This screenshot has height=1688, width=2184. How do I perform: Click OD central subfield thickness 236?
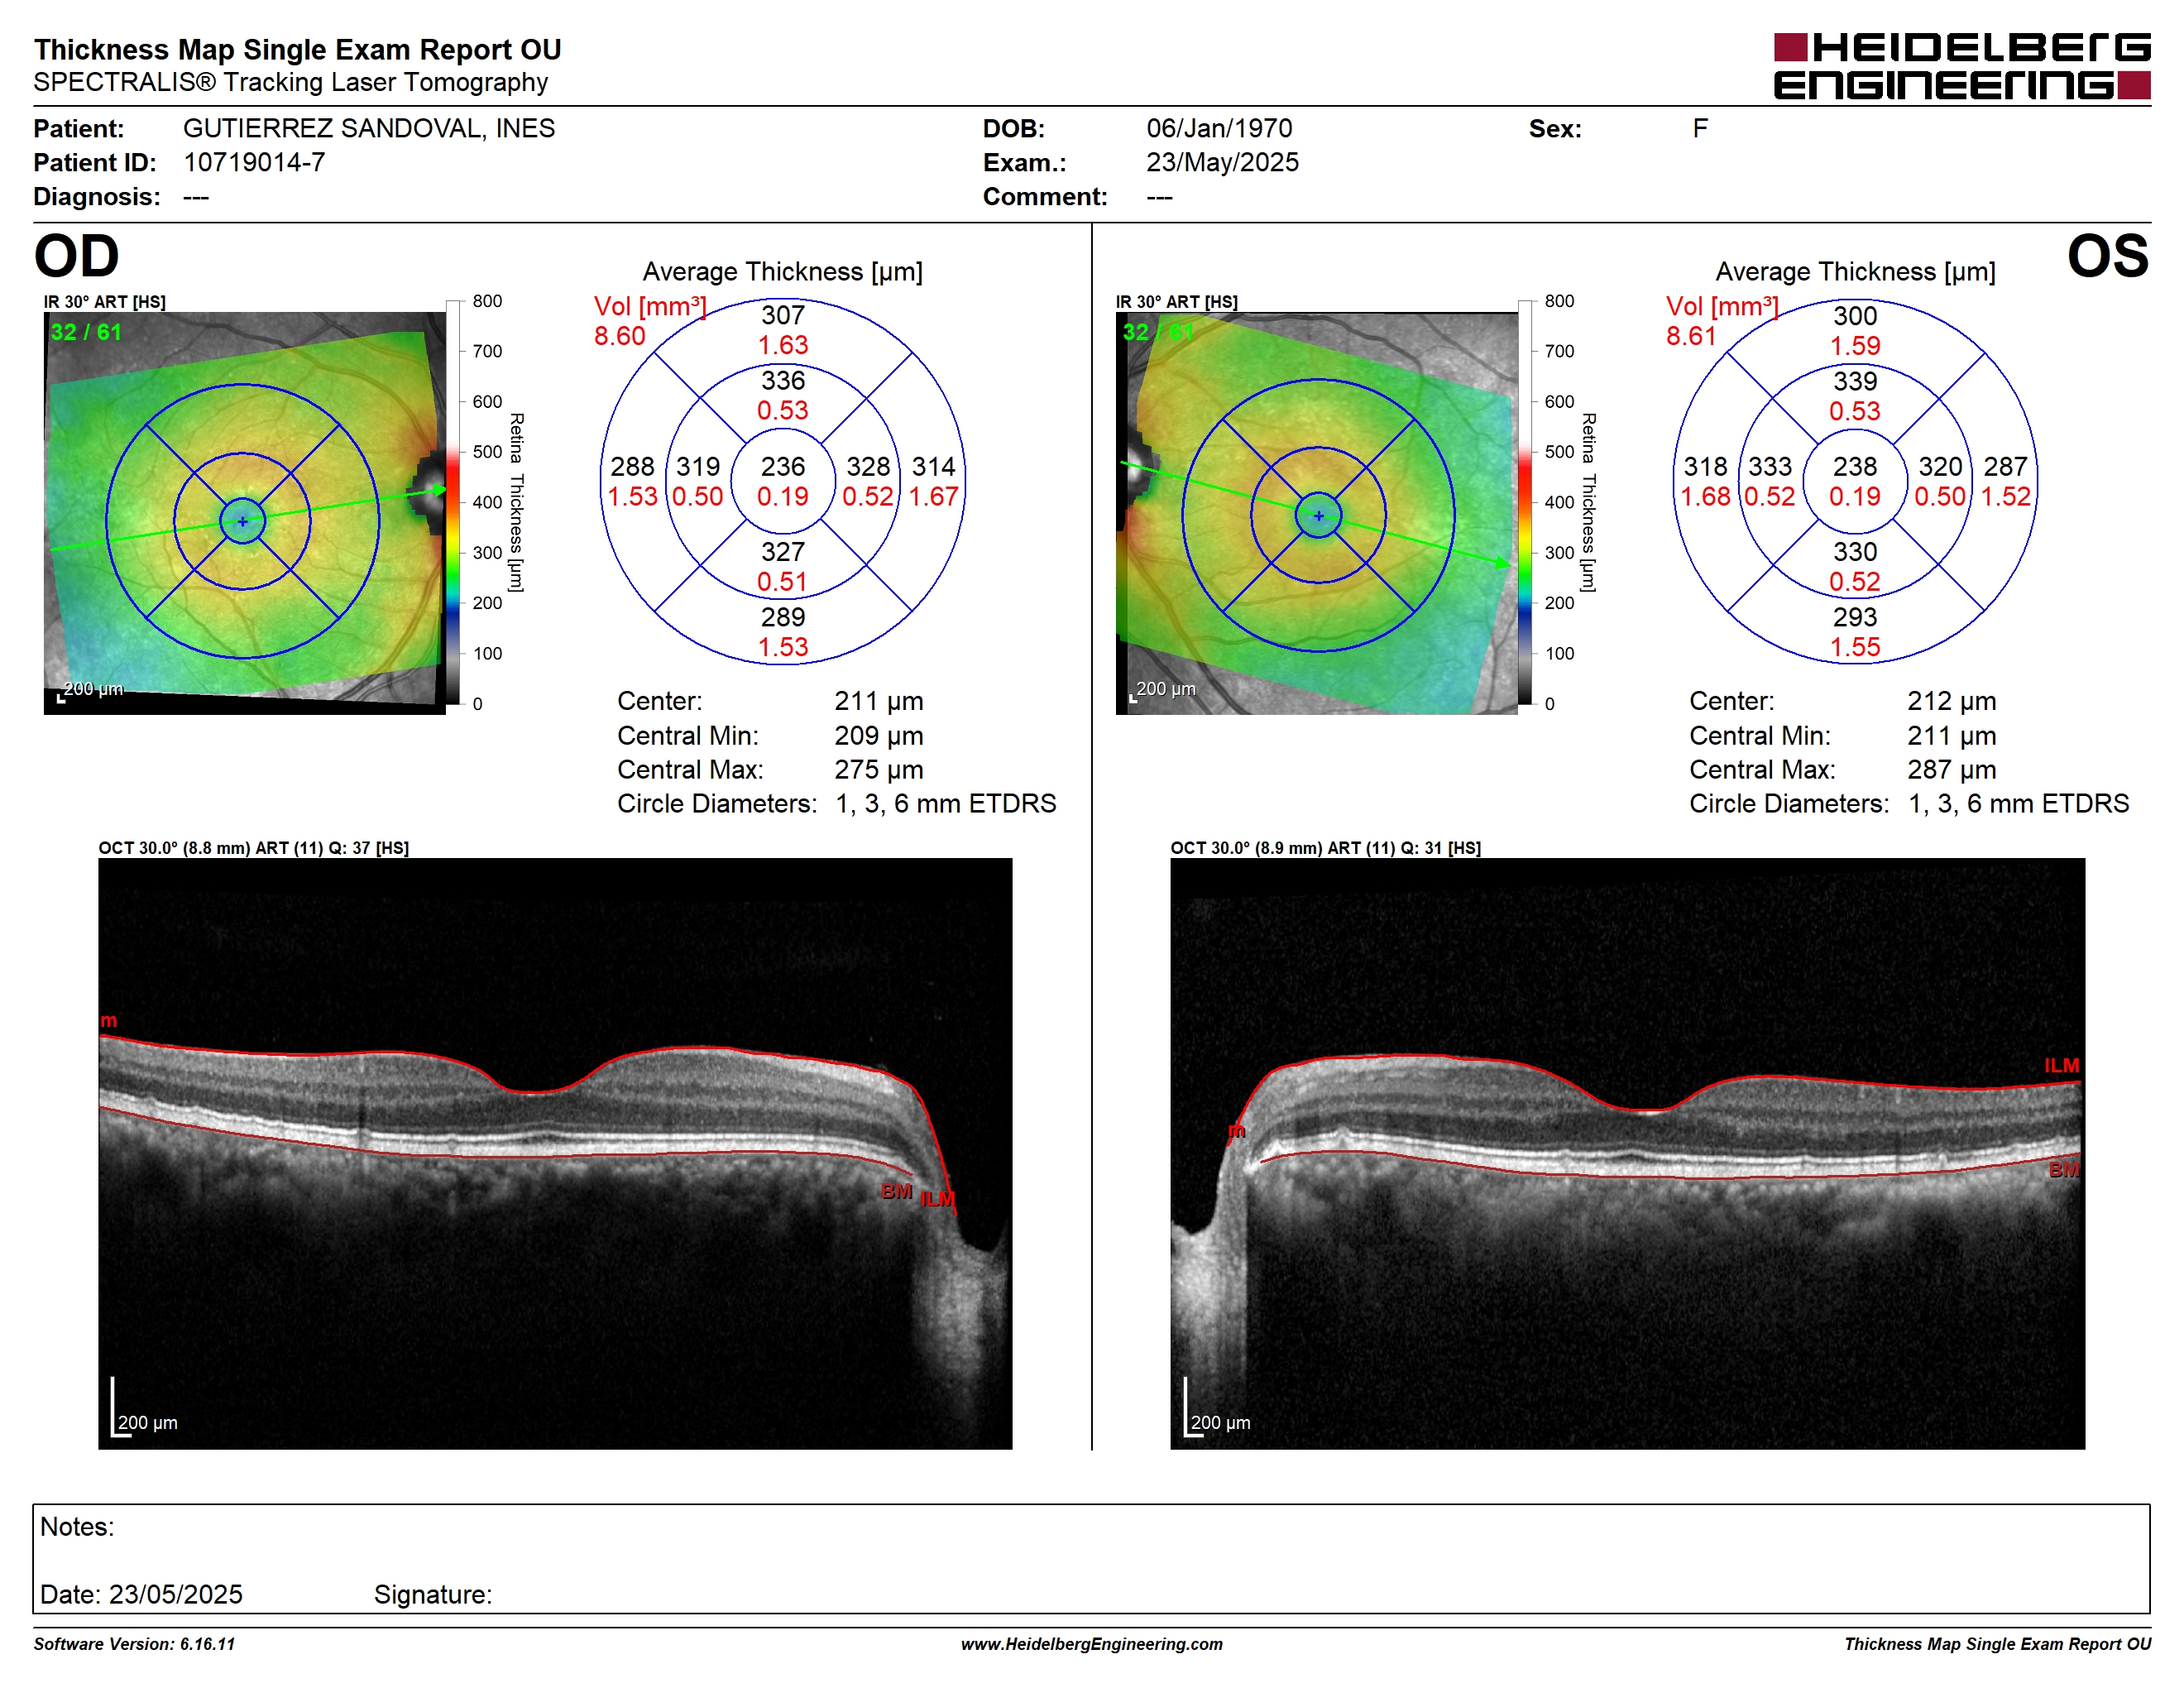tap(782, 466)
